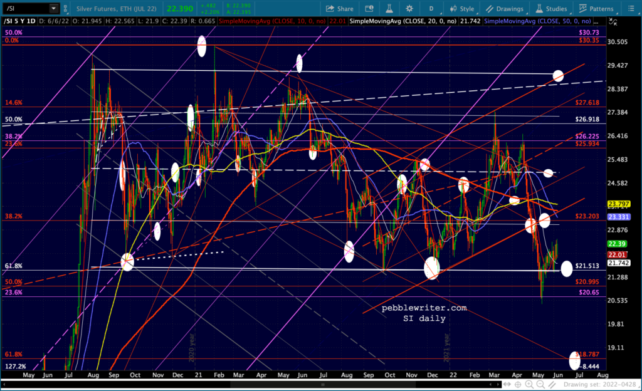
Task: Open the Drawing set: 2022-0428 selector
Action: pos(599,385)
